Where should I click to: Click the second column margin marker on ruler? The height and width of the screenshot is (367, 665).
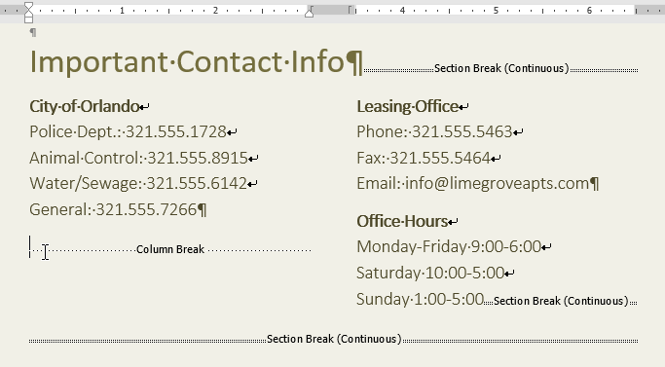pos(351,10)
